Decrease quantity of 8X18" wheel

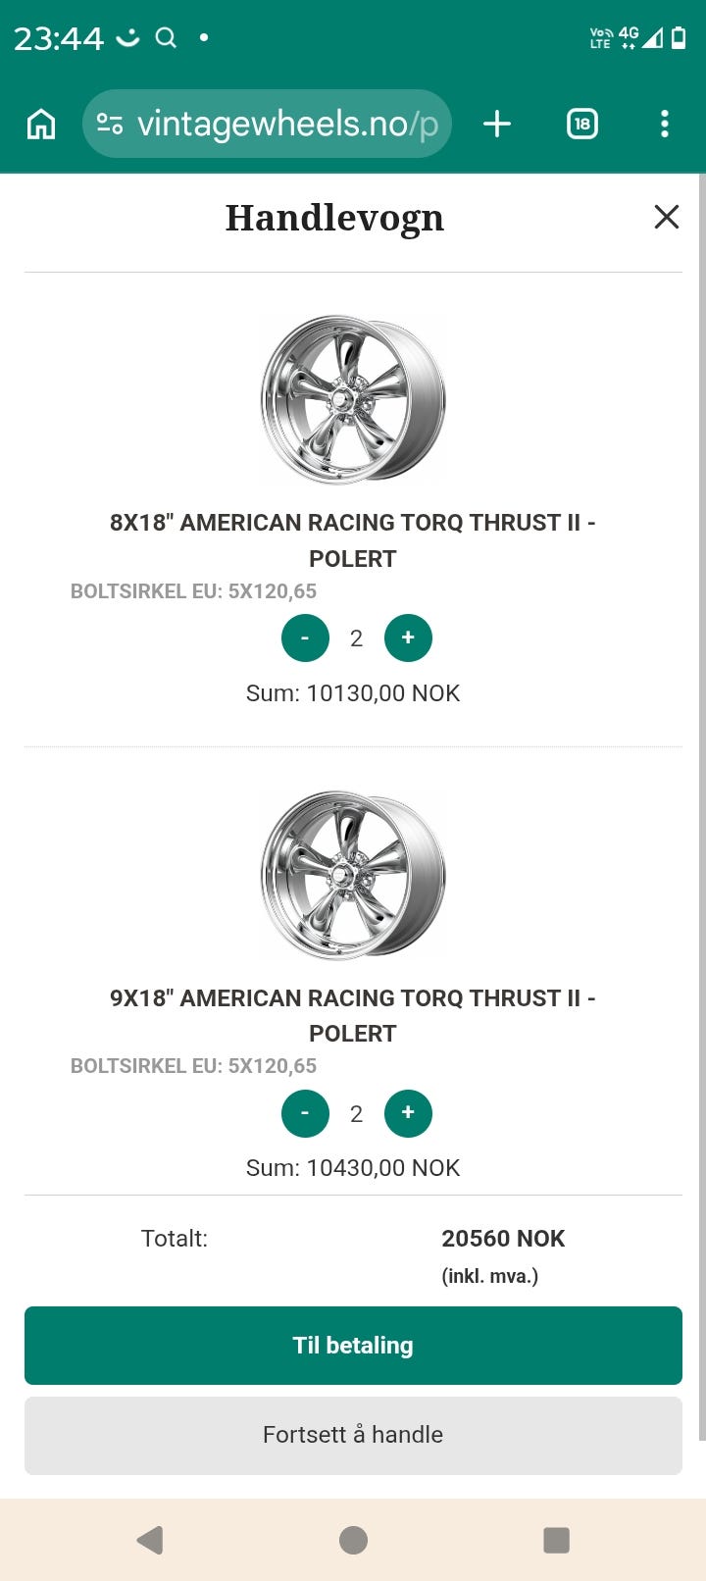305,638
